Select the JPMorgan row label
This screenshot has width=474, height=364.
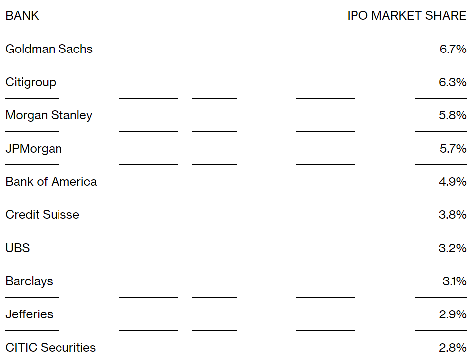(34, 149)
